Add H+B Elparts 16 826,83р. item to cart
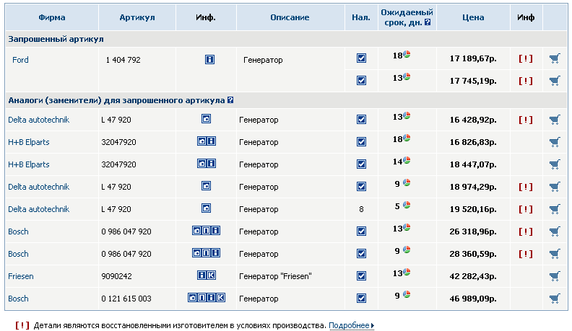572x331 pixels. (x=555, y=142)
